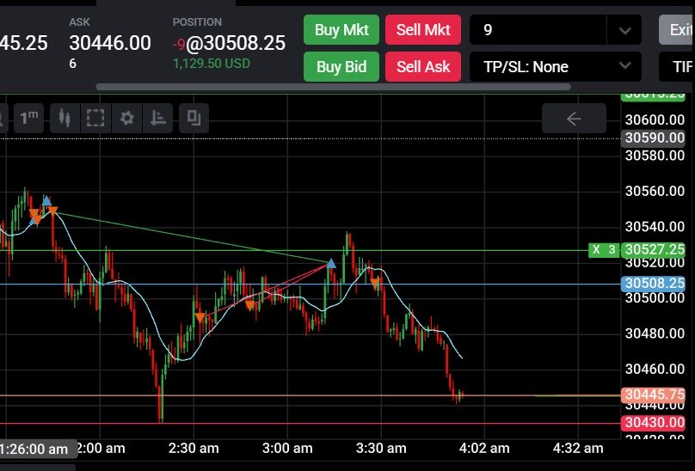Open the TIF dropdown
Image resolution: width=695 pixels, height=471 pixels.
coord(677,66)
